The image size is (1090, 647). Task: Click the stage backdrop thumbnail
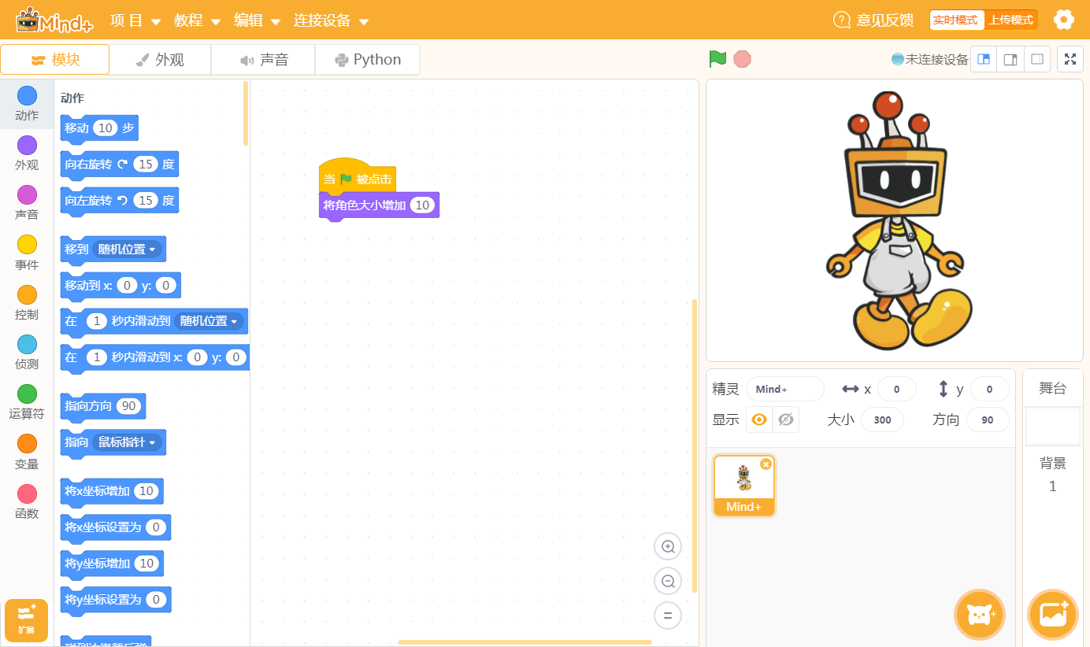point(1053,427)
